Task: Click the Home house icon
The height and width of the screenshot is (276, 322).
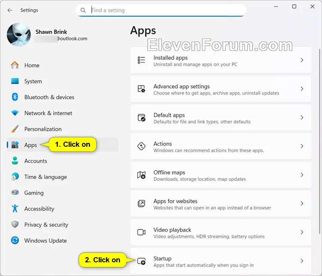Action: point(15,65)
